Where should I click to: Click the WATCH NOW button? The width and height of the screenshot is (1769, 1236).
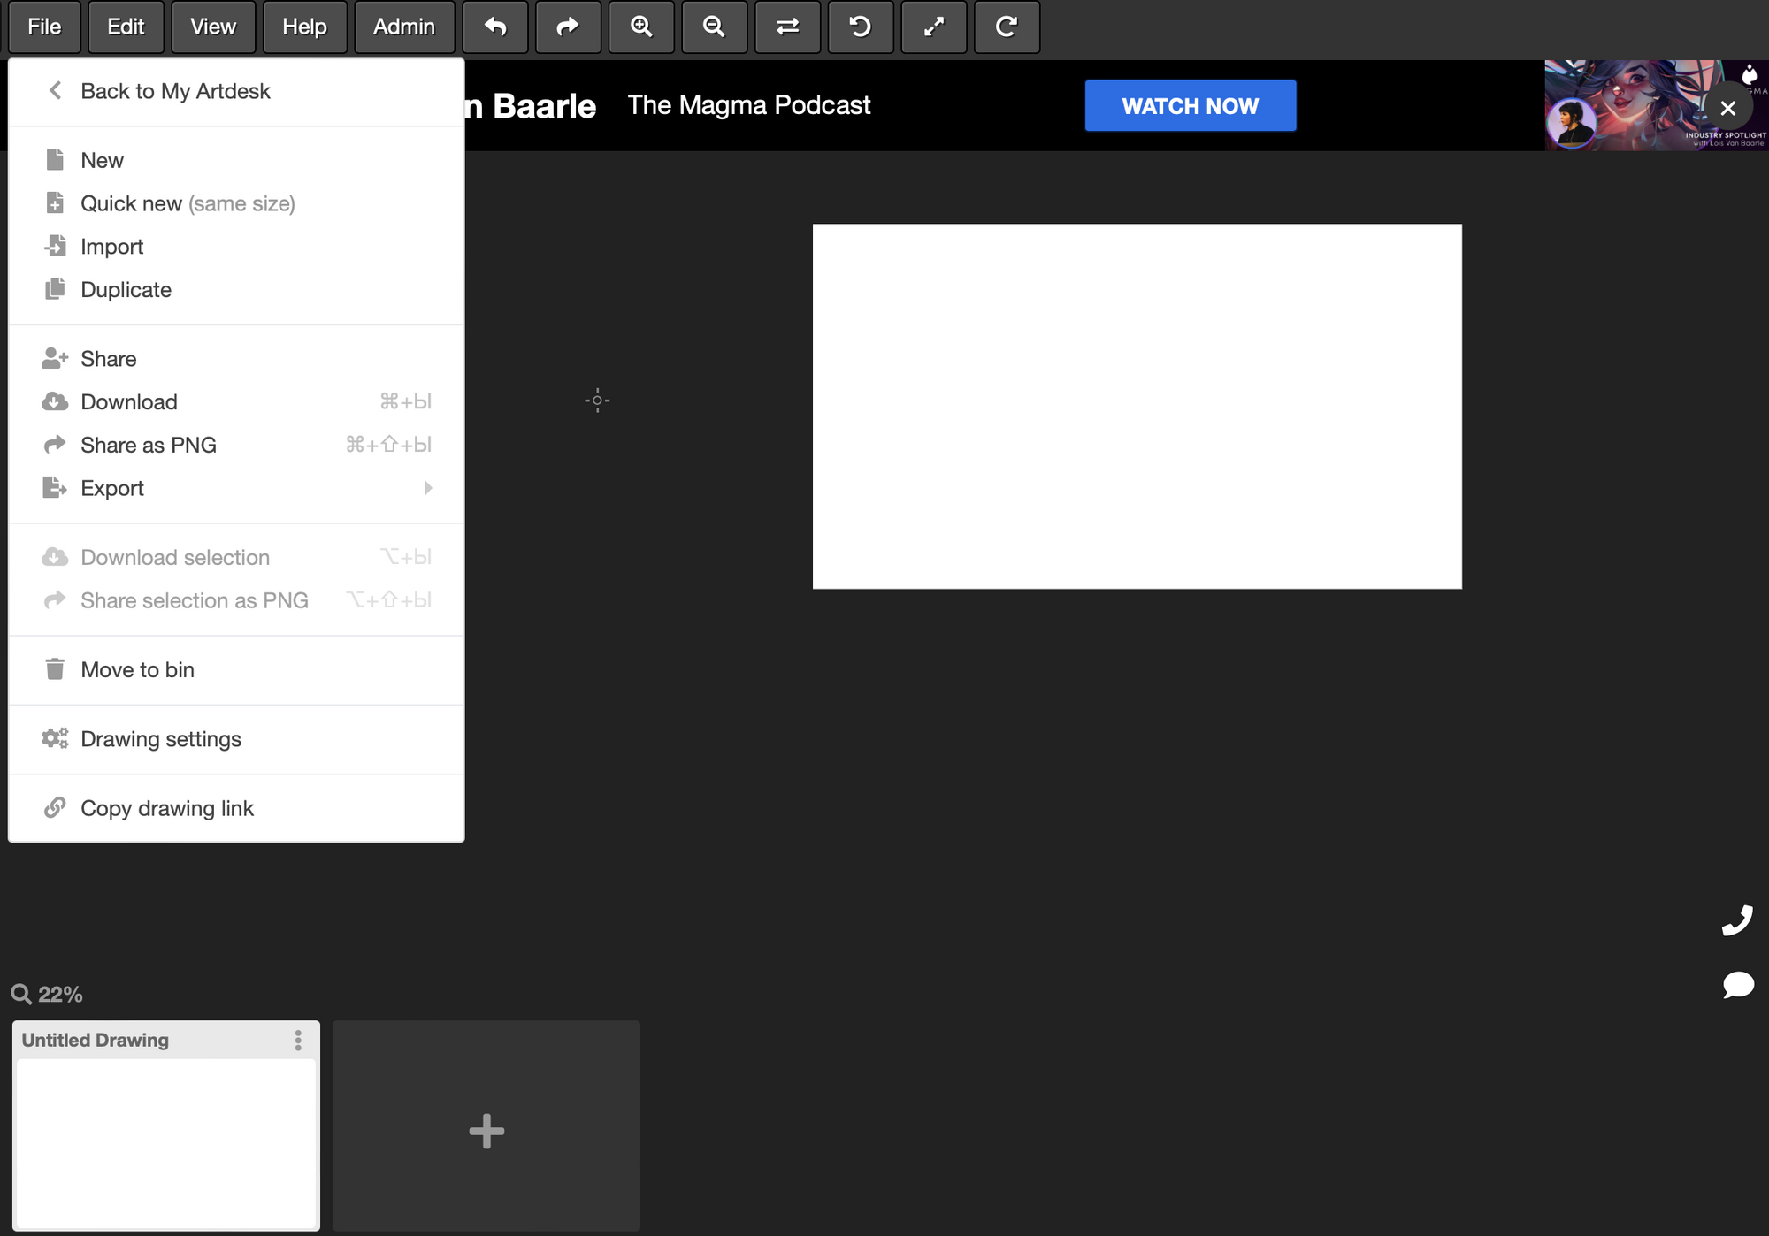1190,106
